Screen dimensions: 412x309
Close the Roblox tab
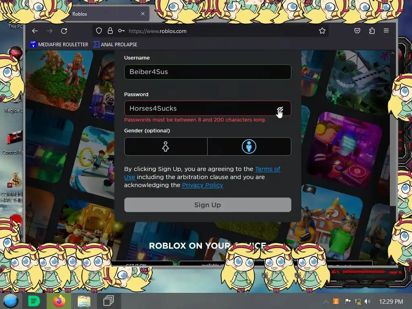click(143, 14)
